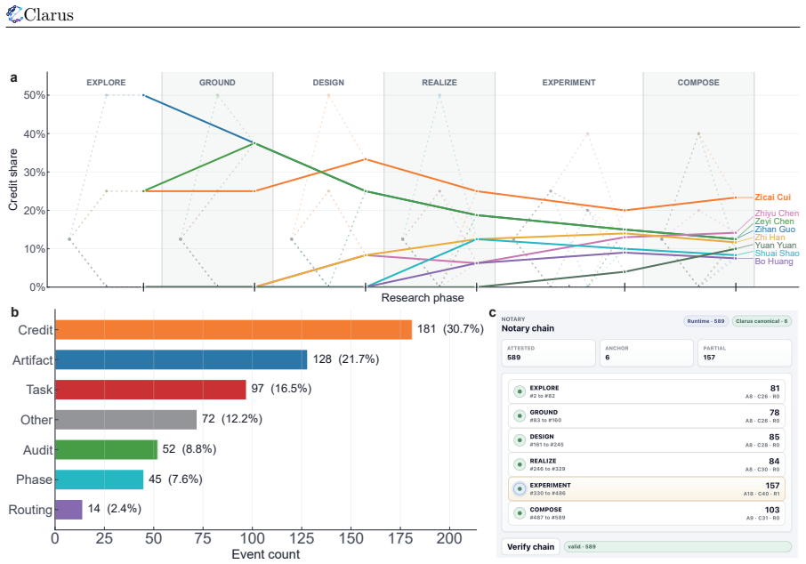
Task: Open the ANCHOR 6 stat card
Action: pyautogui.click(x=646, y=352)
